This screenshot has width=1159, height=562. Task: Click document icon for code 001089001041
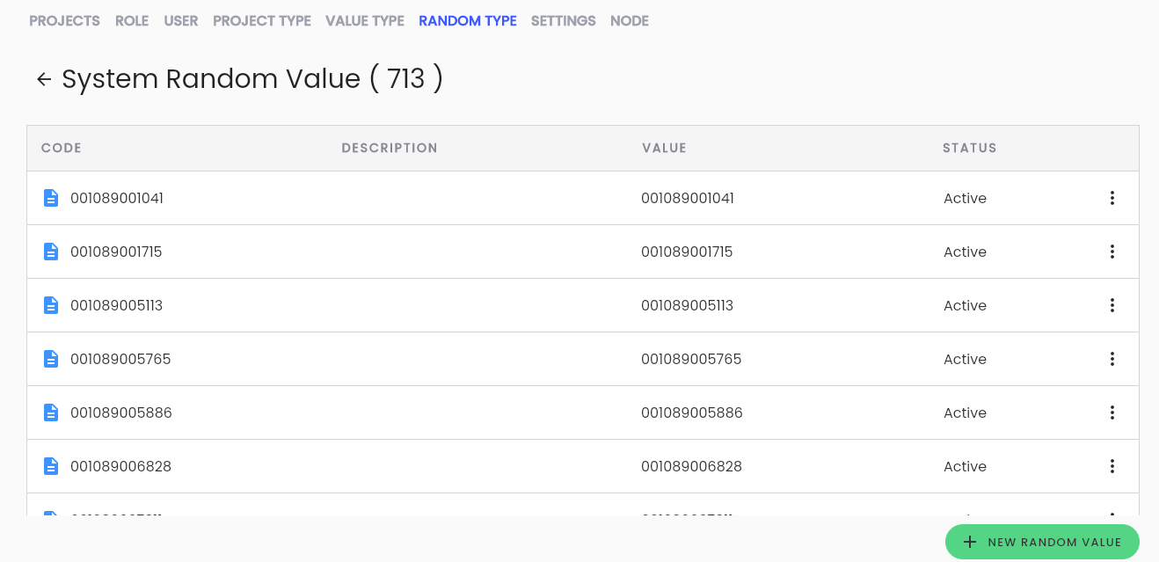51,198
